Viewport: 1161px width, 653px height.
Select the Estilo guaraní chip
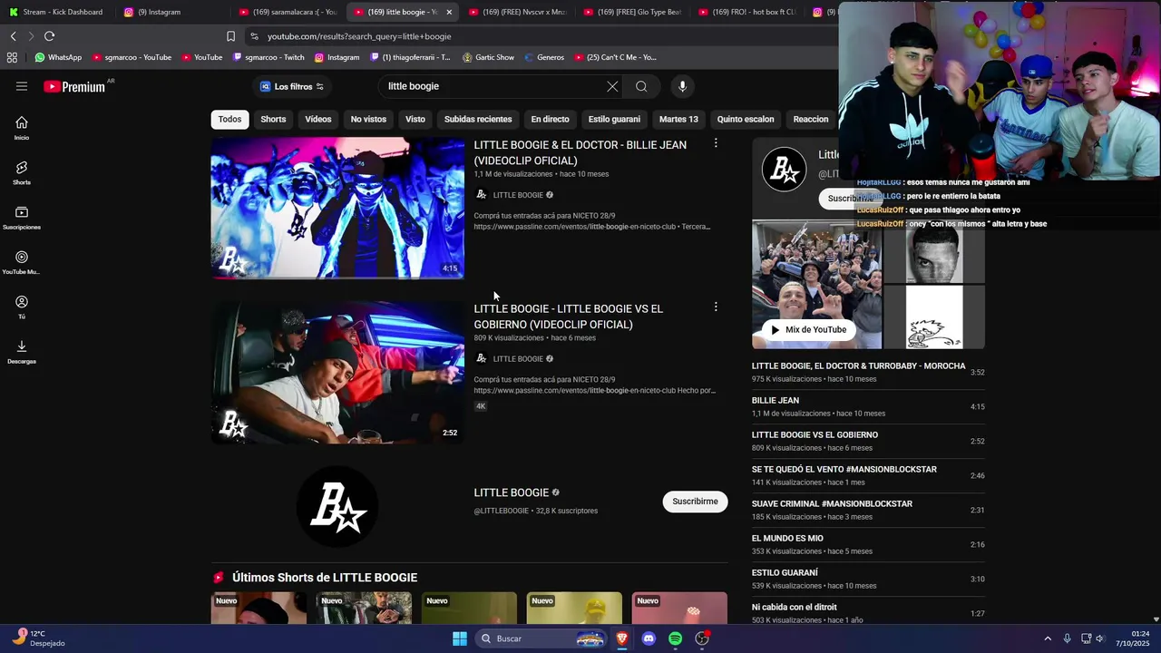point(614,119)
